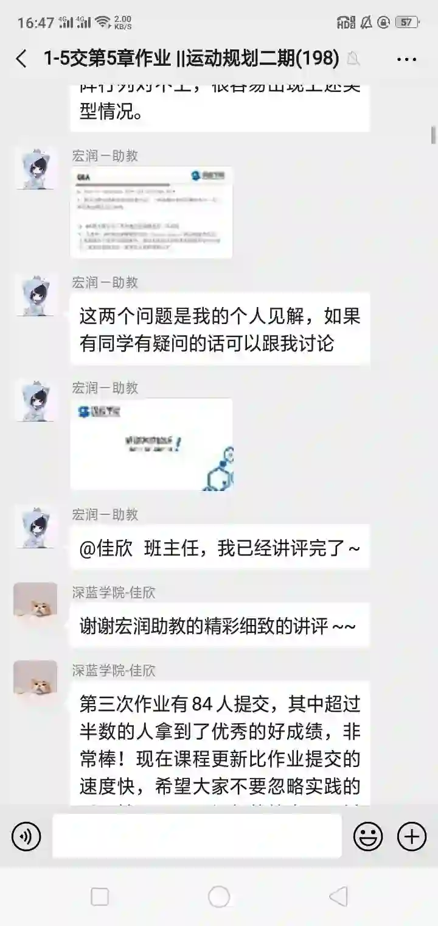This screenshot has height=926, width=438.
Task: Open the emoji picker smiley icon
Action: 368,836
